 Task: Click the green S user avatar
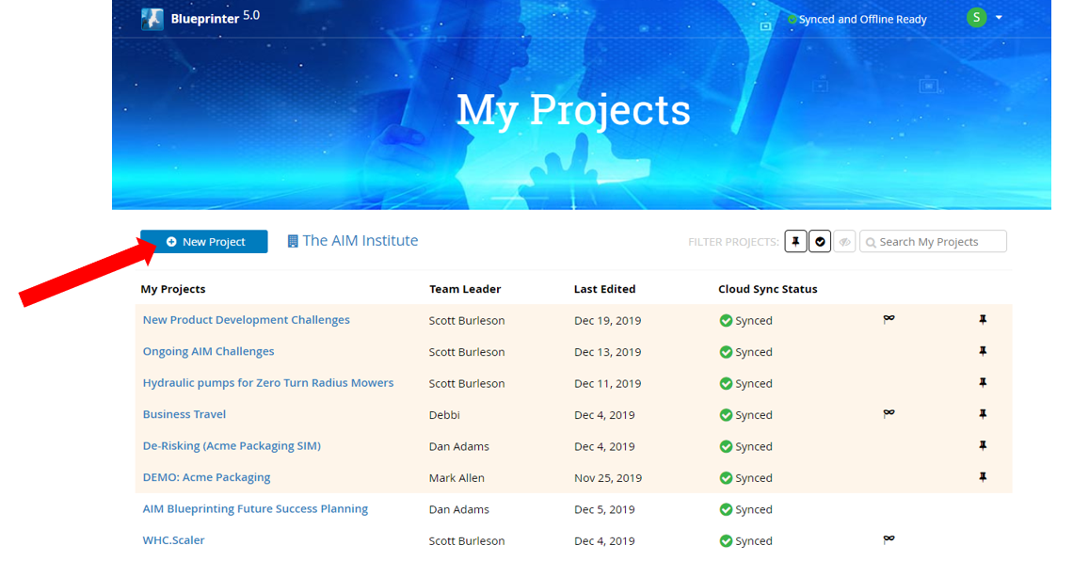point(976,18)
